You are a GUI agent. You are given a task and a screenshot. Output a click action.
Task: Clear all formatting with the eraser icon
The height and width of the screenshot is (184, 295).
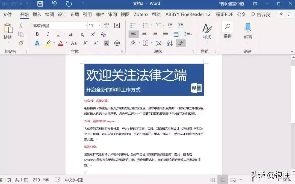[x=104, y=34]
